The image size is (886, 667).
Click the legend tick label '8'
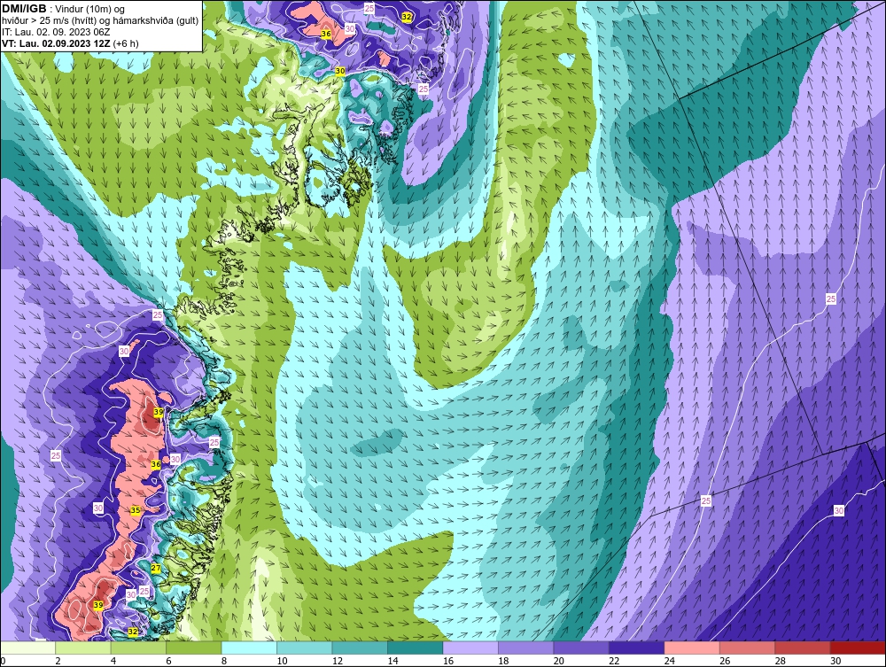(x=224, y=661)
